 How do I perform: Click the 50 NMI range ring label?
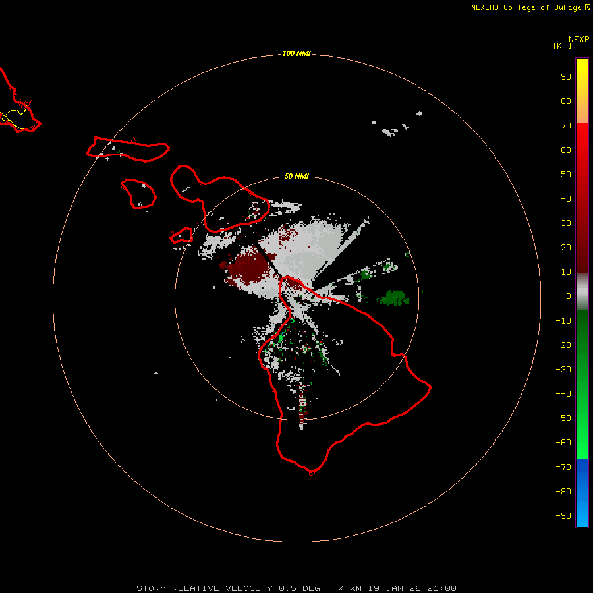[296, 176]
